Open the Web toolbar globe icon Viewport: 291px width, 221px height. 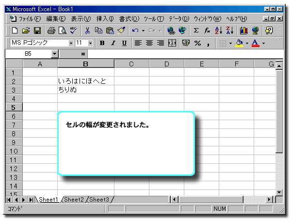182,31
